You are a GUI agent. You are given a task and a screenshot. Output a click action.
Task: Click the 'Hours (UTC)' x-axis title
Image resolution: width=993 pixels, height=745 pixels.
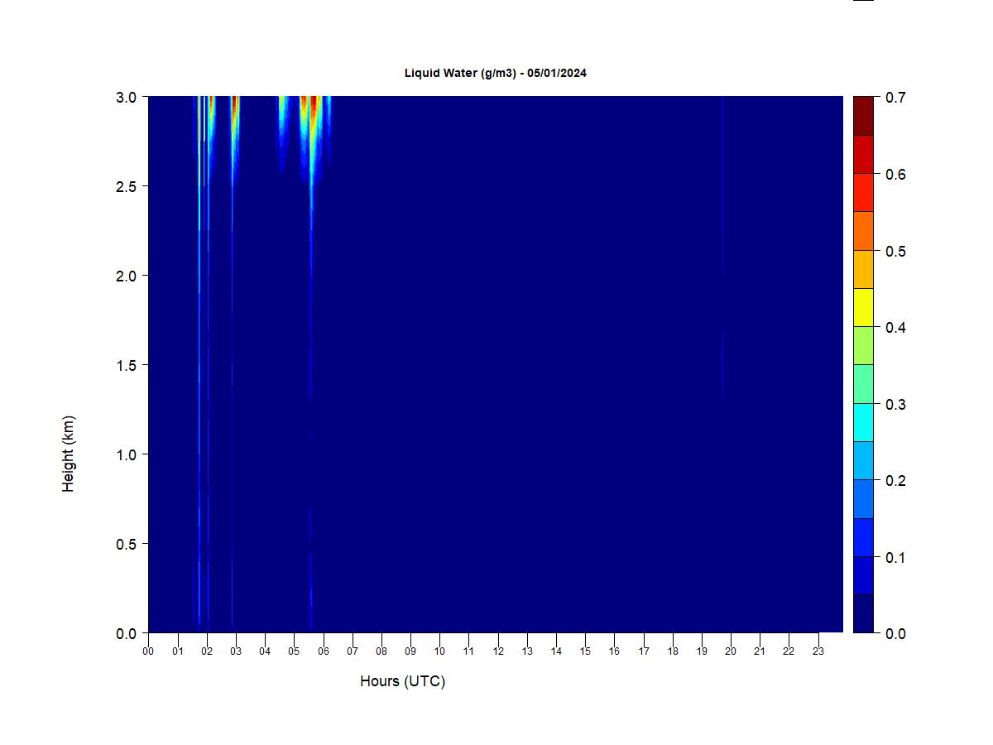point(402,681)
